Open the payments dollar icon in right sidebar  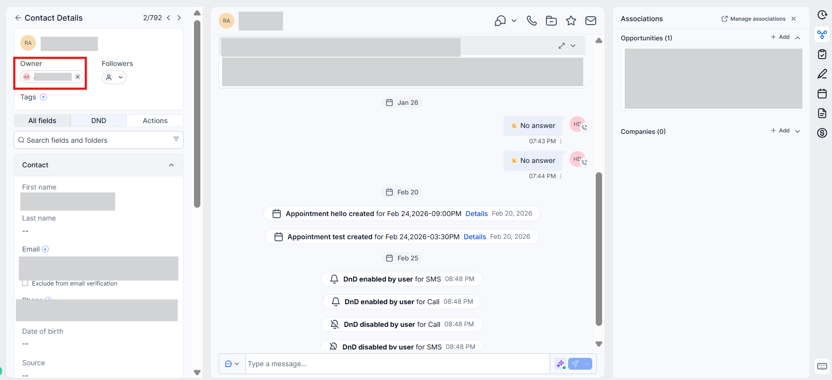(x=822, y=133)
